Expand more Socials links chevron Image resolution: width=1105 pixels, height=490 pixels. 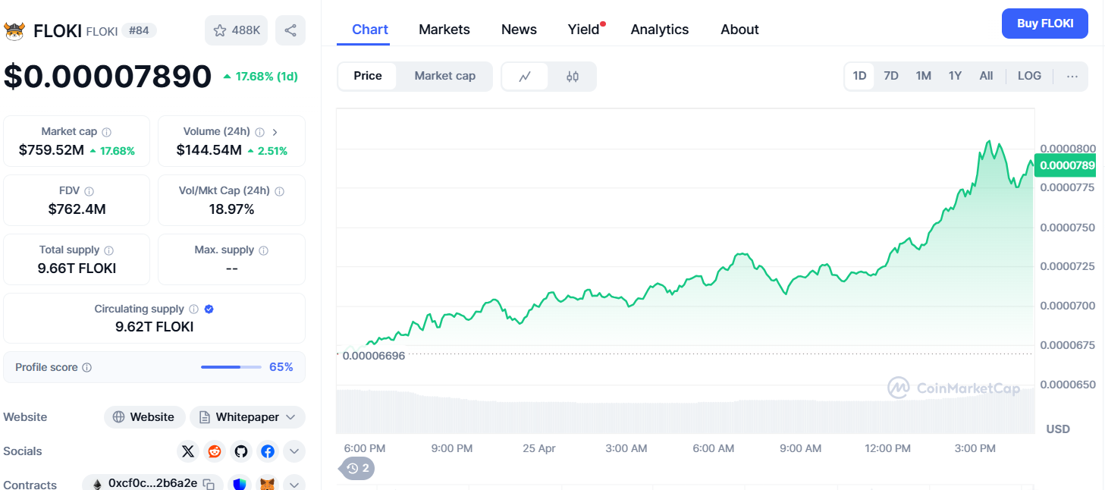click(294, 451)
